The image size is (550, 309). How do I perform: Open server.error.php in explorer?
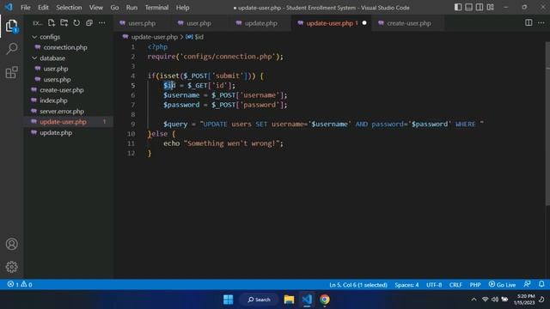(62, 112)
